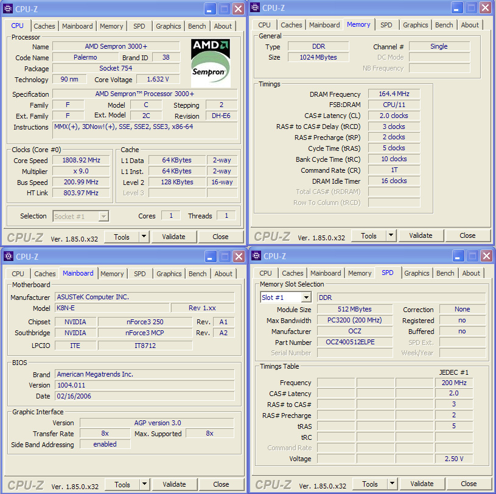This screenshot has height=494, width=496.
Task: Click Close button in the Memory tab window
Action: pos(467,235)
